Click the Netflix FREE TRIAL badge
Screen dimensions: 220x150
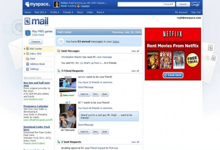[x=192, y=60]
